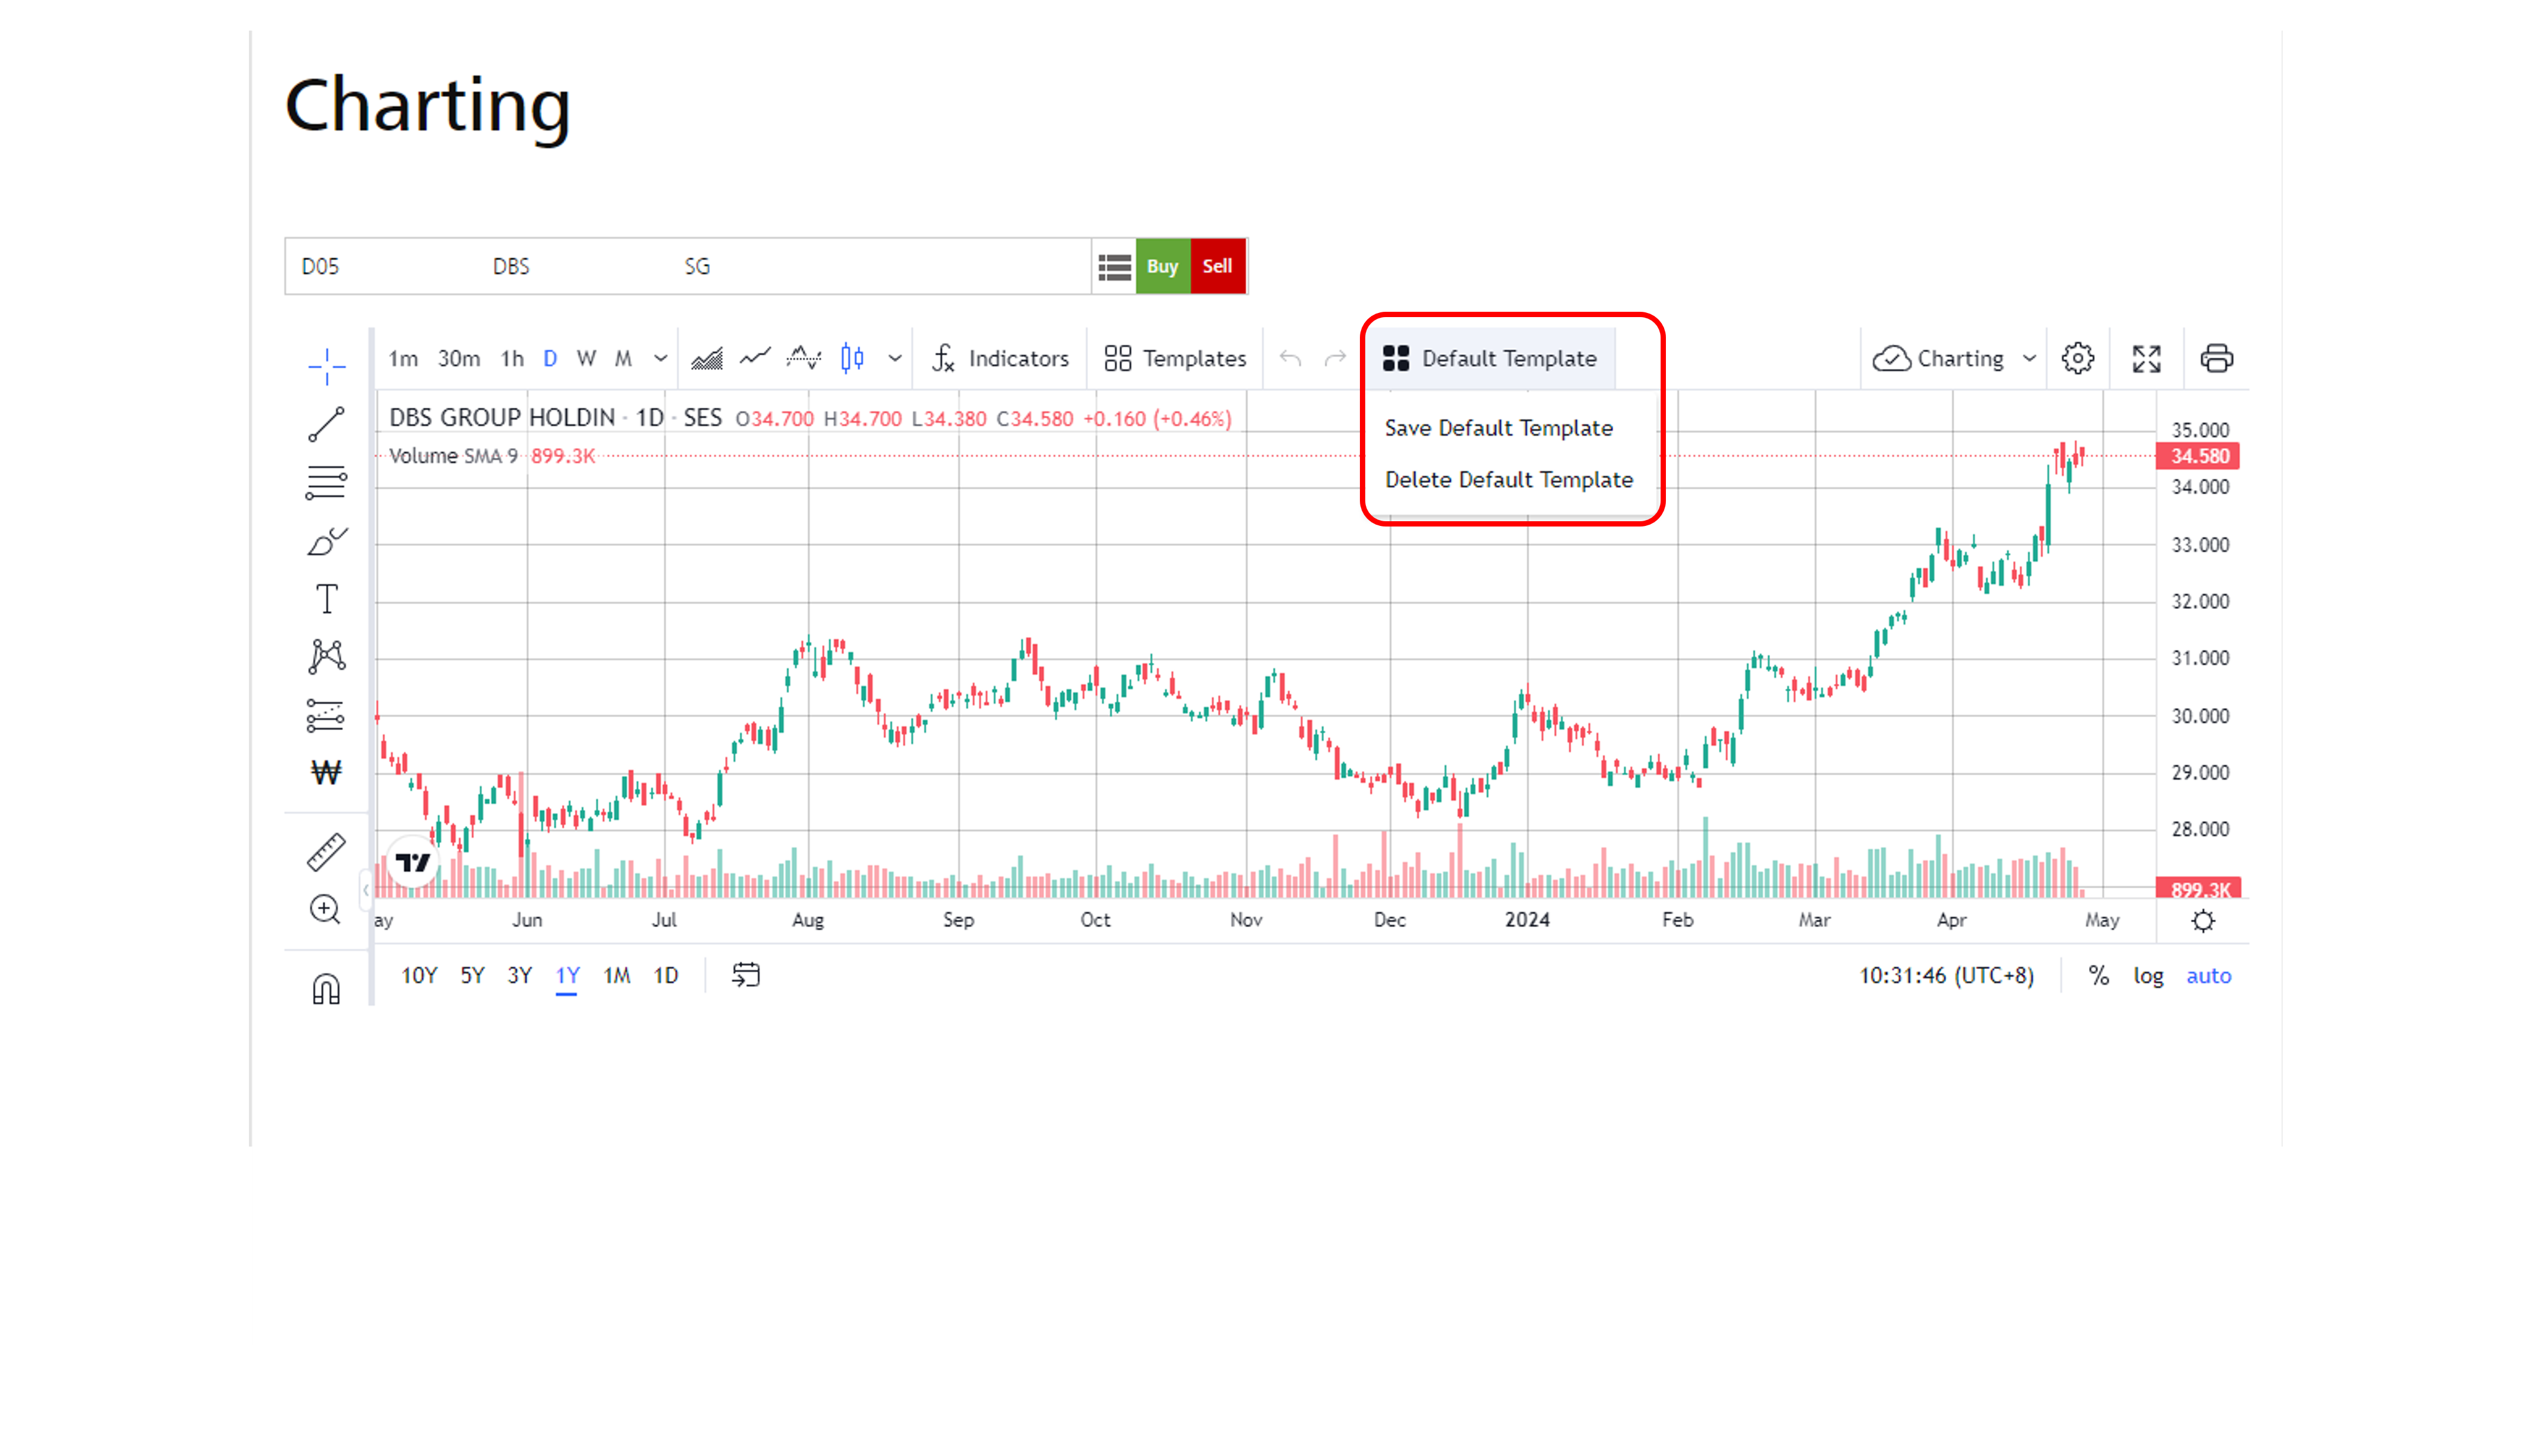Select the Text annotation tool
The height and width of the screenshot is (1456, 2528).
tap(326, 599)
